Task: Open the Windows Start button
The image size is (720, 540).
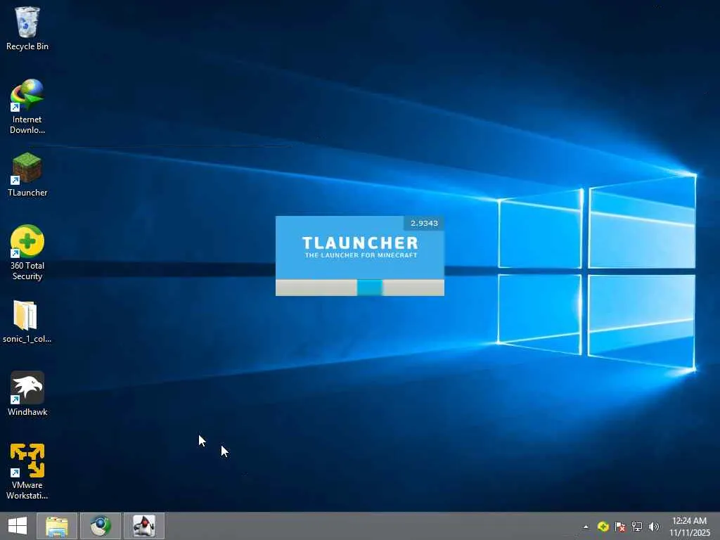Action: click(18, 526)
